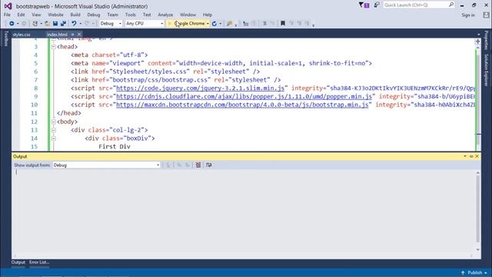Click the Save All icon
492x277 pixels.
click(x=63, y=24)
